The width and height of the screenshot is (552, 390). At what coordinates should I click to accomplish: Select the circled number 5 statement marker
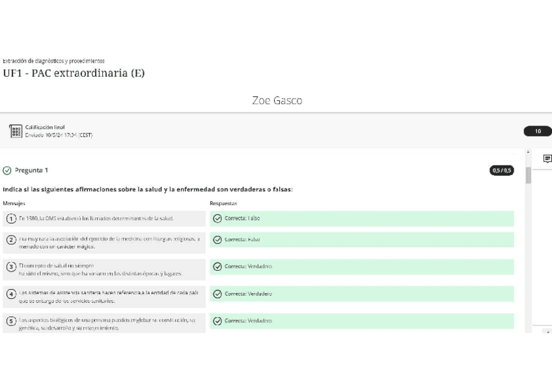[x=11, y=321]
